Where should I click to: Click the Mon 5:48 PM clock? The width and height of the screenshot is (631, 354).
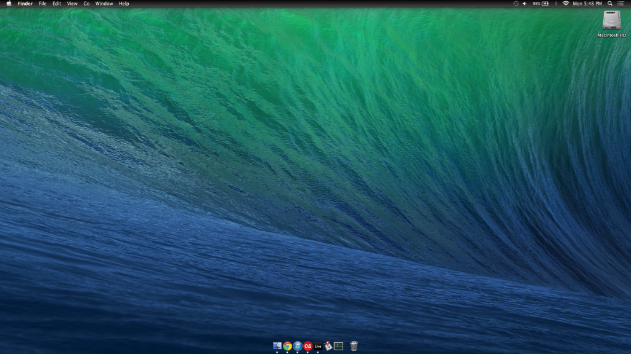pos(587,4)
